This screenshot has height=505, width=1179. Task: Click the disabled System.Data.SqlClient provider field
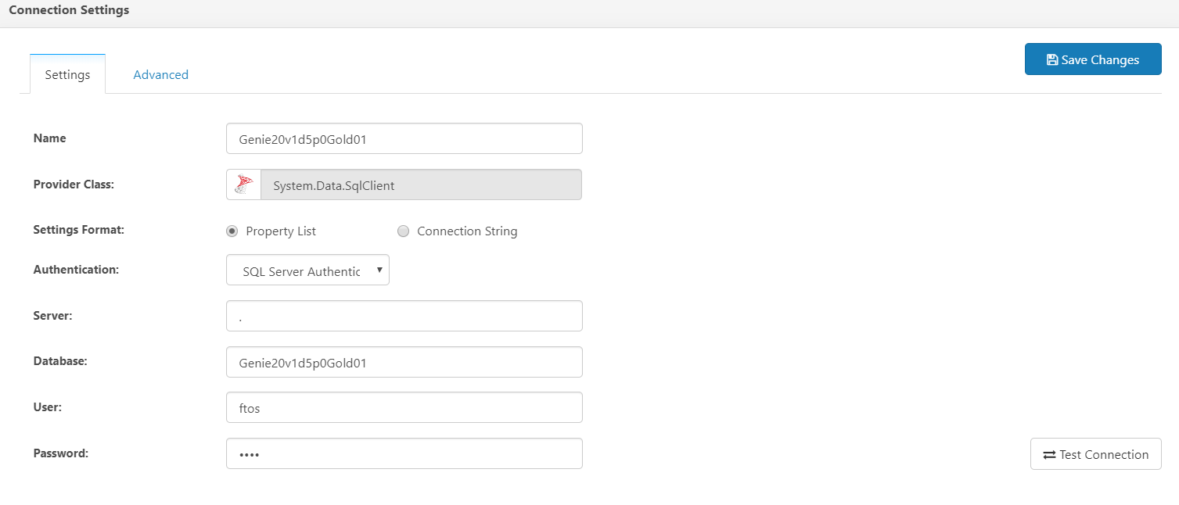tap(421, 185)
